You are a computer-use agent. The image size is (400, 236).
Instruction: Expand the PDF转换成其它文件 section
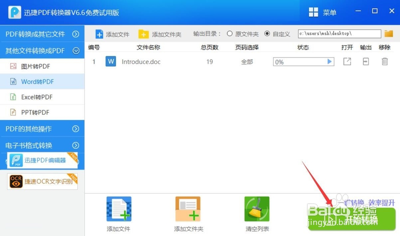[42, 34]
